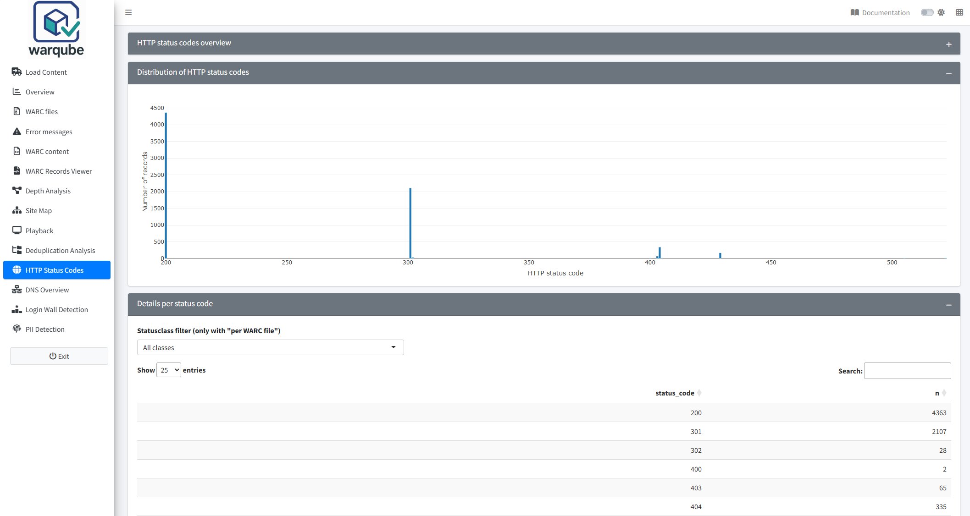970x516 pixels.
Task: Click the DNS Overview network icon
Action: [17, 290]
